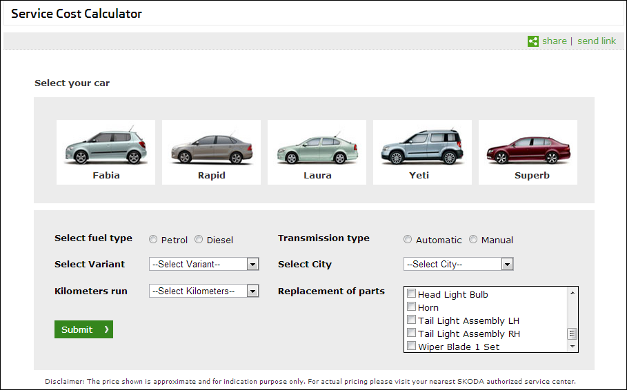Click the Laura label text
Image resolution: width=627 pixels, height=390 pixels.
(317, 176)
